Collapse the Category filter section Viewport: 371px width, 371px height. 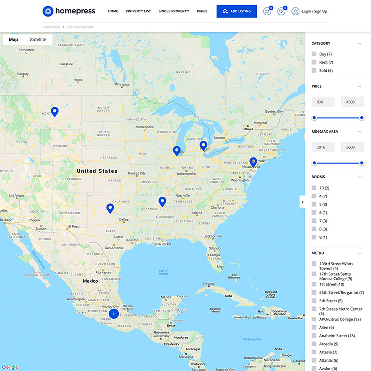click(360, 44)
